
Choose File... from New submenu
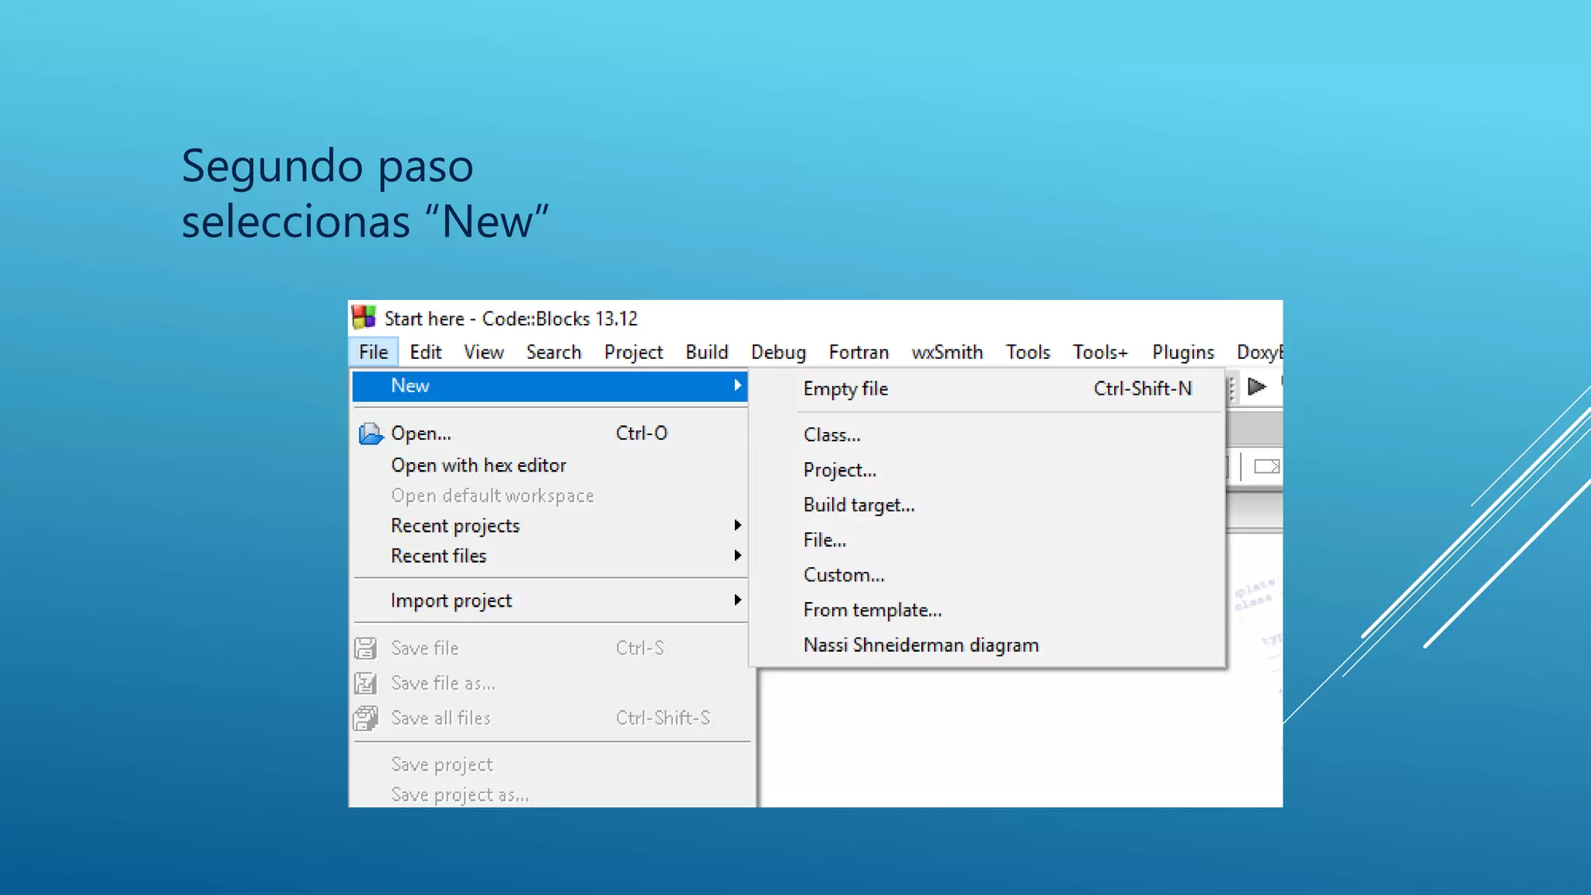coord(987,540)
